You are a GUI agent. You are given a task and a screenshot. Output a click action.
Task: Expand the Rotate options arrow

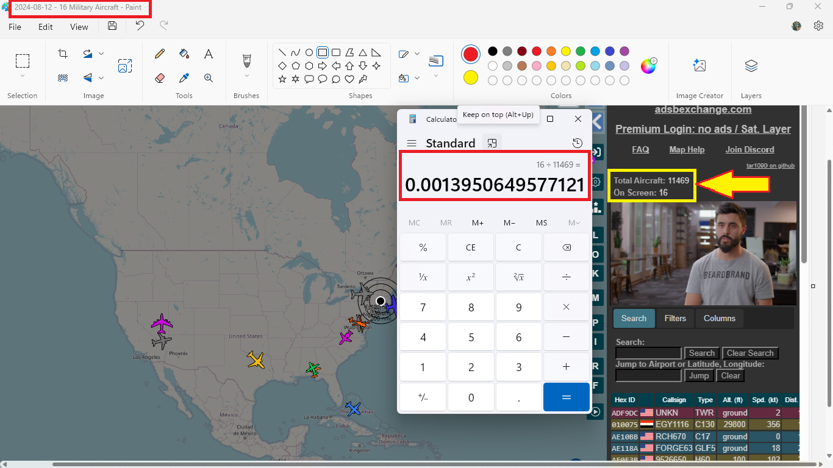[x=101, y=54]
